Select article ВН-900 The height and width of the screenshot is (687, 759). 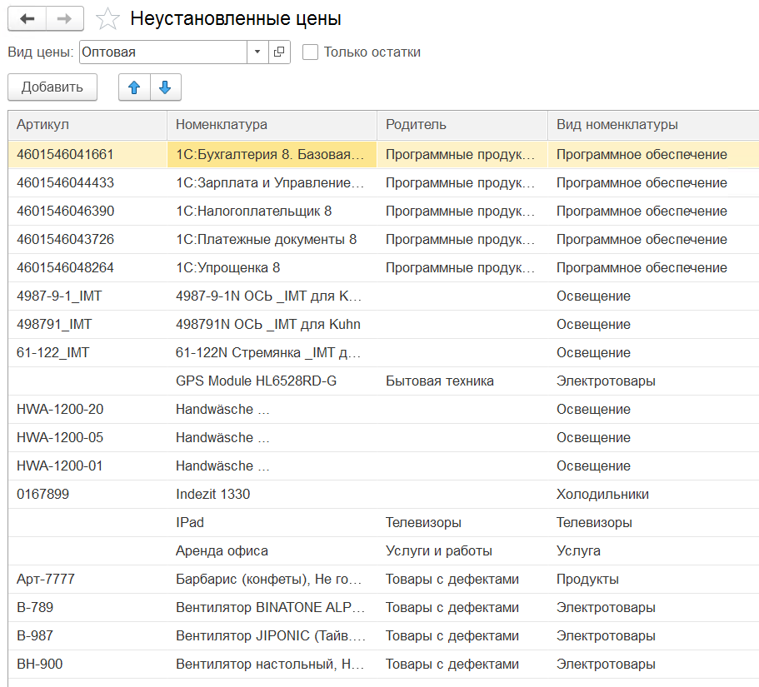[87, 664]
